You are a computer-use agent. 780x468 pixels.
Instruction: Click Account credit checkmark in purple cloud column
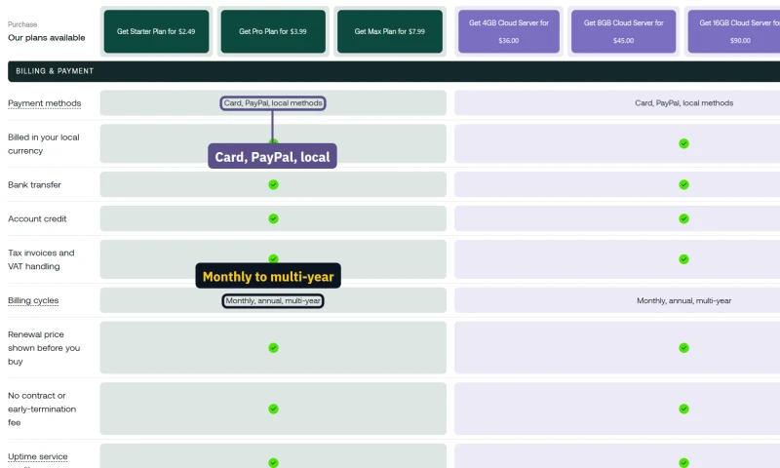[684, 218]
